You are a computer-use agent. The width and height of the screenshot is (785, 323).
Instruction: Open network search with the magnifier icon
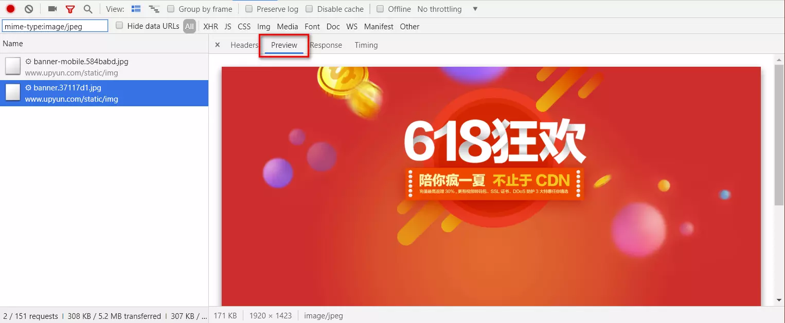pos(88,9)
